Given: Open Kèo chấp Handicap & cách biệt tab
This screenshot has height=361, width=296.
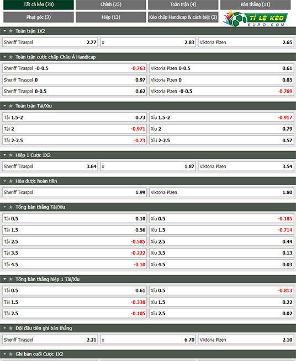Looking at the screenshot, I should (183, 17).
